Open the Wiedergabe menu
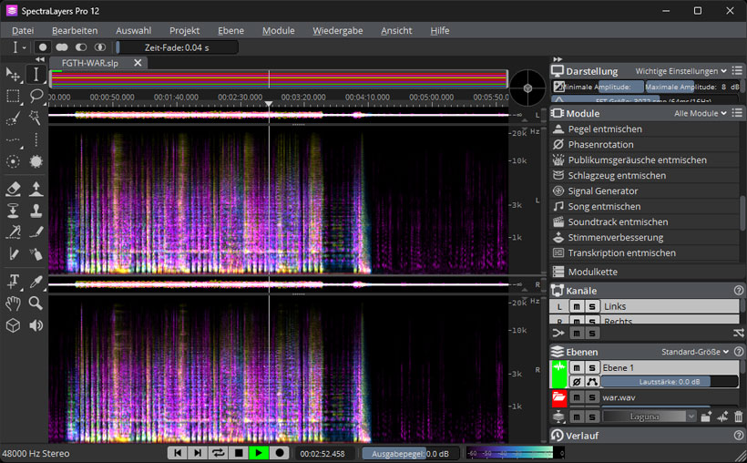 pyautogui.click(x=338, y=30)
